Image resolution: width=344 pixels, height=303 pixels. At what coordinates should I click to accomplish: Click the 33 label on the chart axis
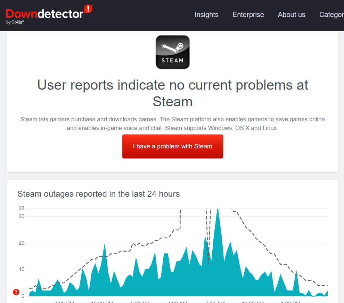click(22, 208)
